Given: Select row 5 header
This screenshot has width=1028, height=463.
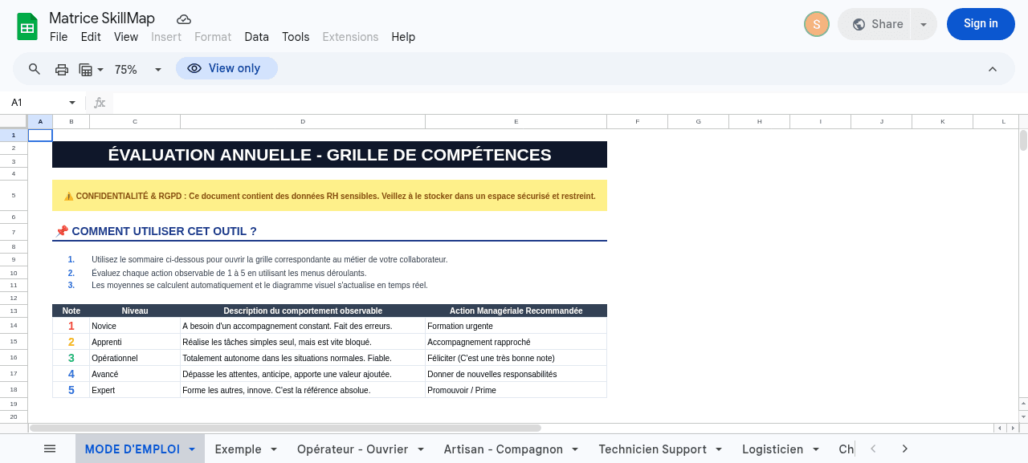Looking at the screenshot, I should [x=14, y=195].
